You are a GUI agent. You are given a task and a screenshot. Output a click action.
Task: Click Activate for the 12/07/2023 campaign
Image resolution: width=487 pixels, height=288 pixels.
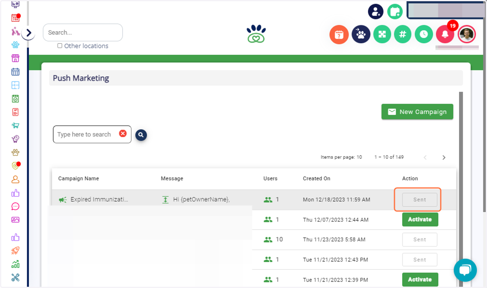(x=420, y=219)
